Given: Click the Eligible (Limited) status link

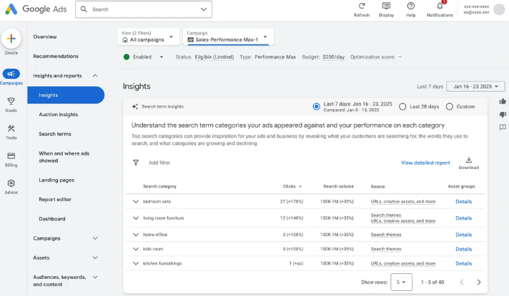Looking at the screenshot, I should 214,57.
